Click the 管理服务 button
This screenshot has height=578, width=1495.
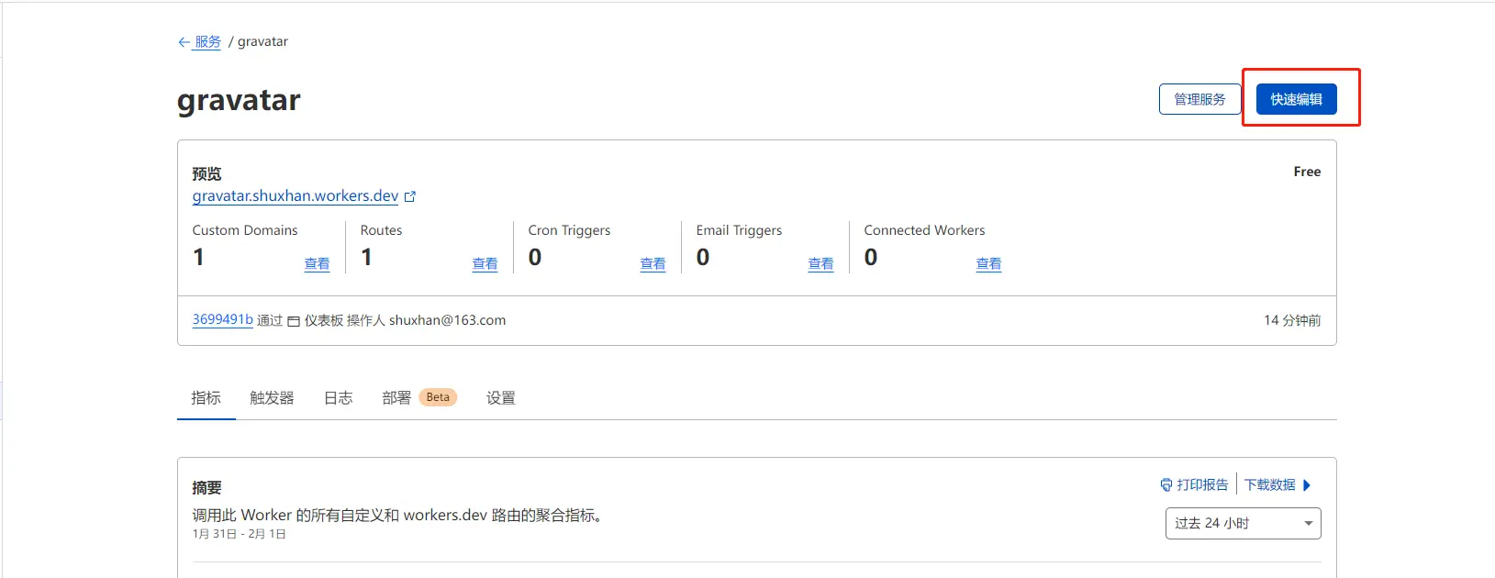[x=1199, y=99]
